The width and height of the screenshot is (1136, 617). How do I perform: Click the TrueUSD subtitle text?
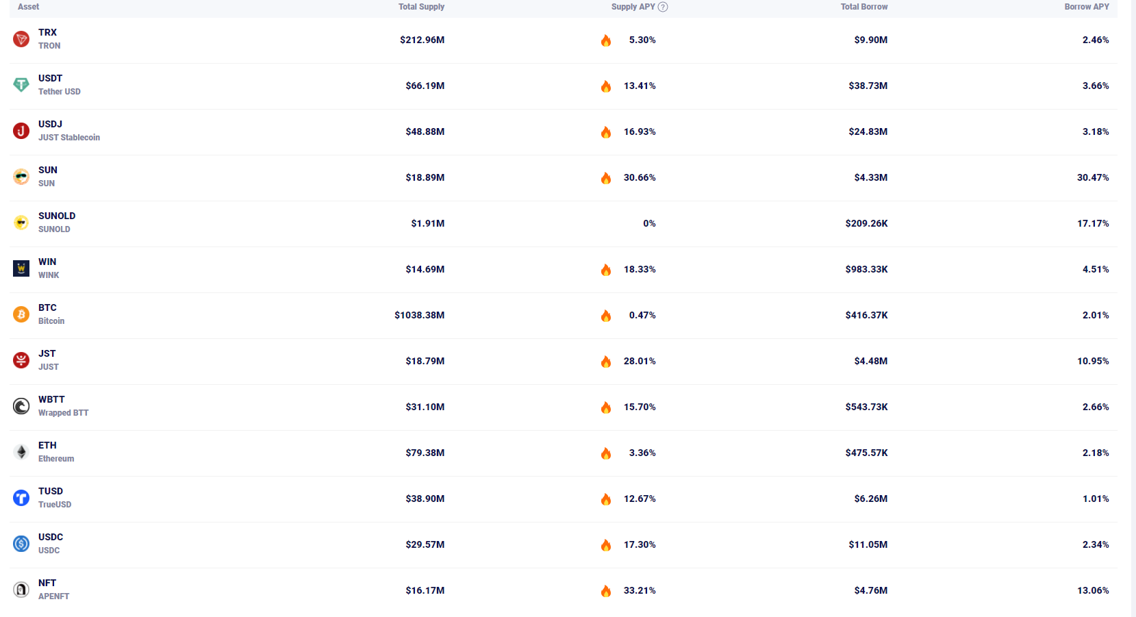point(55,505)
